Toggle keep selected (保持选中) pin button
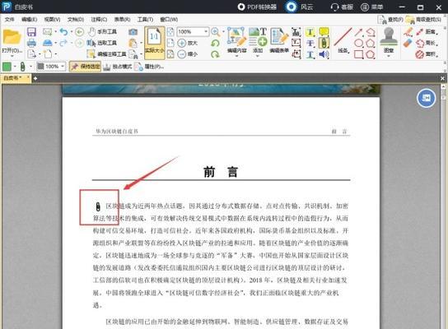The width and height of the screenshot is (448, 329). pos(85,67)
